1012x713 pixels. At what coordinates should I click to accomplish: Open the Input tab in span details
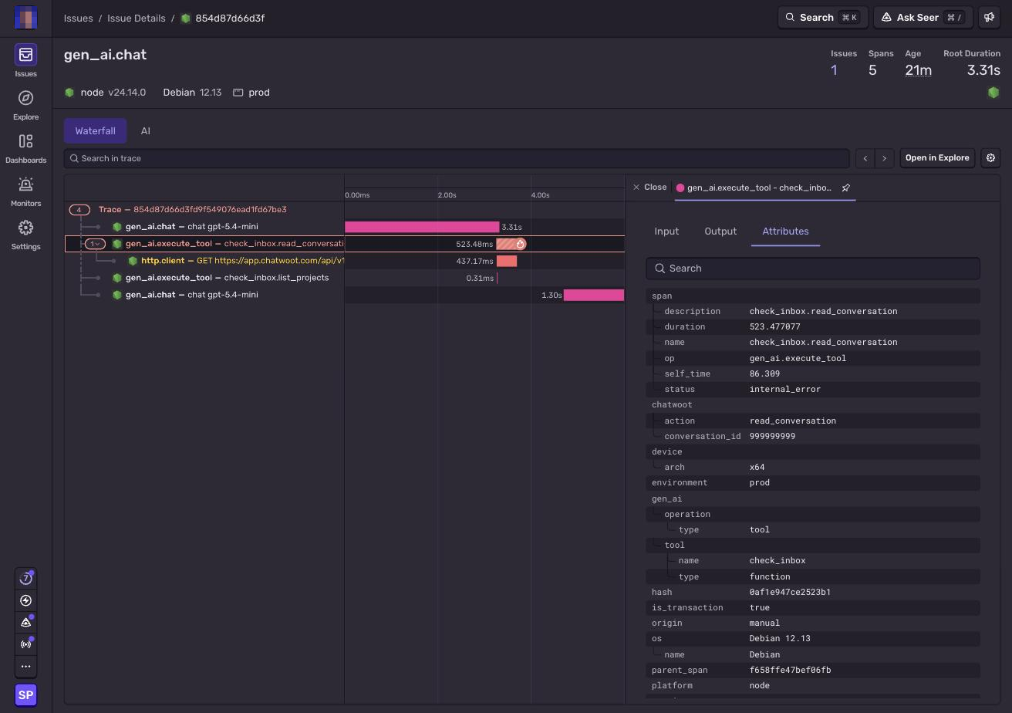[x=666, y=231]
